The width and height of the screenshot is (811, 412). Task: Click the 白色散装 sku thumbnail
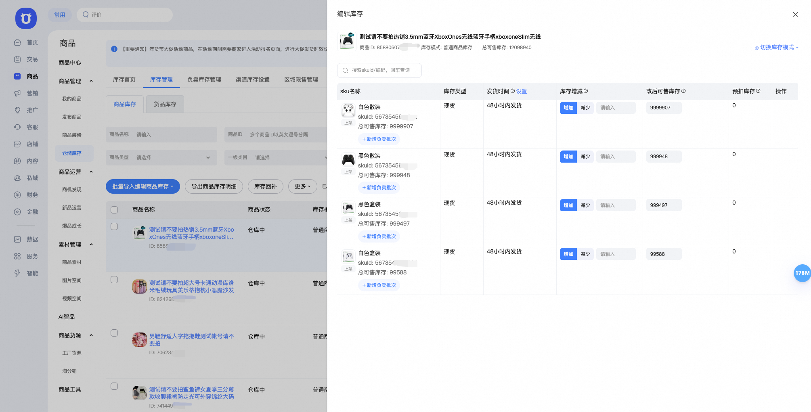pyautogui.click(x=348, y=110)
